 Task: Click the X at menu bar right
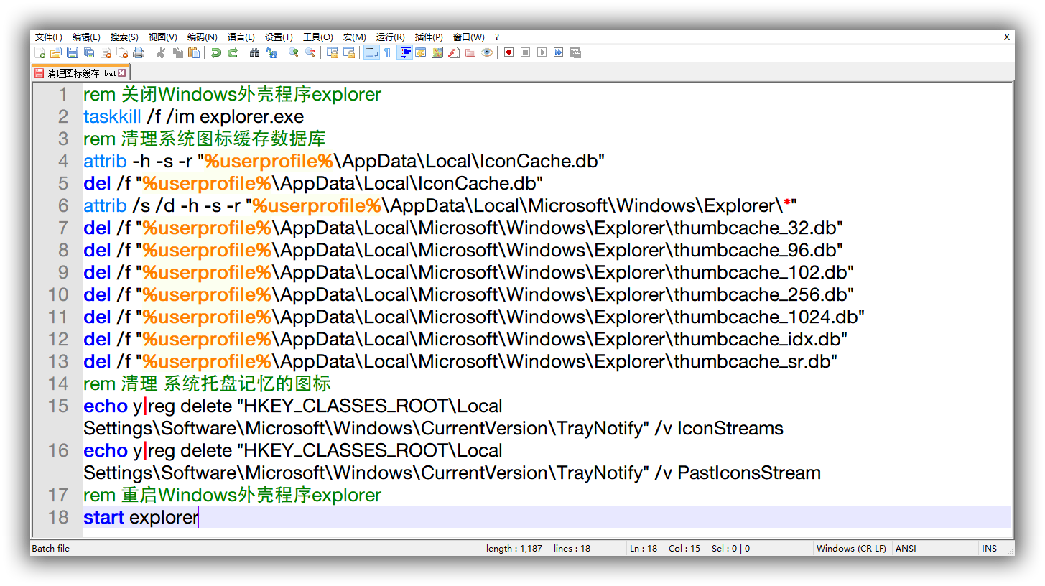[1007, 37]
